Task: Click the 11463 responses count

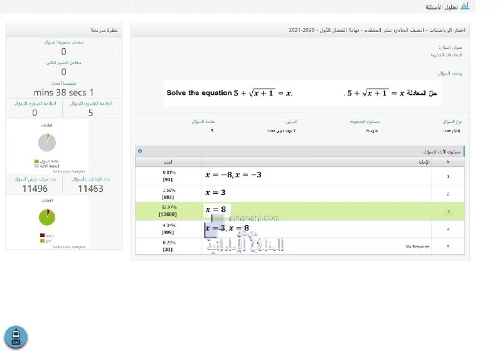Action: pos(90,189)
